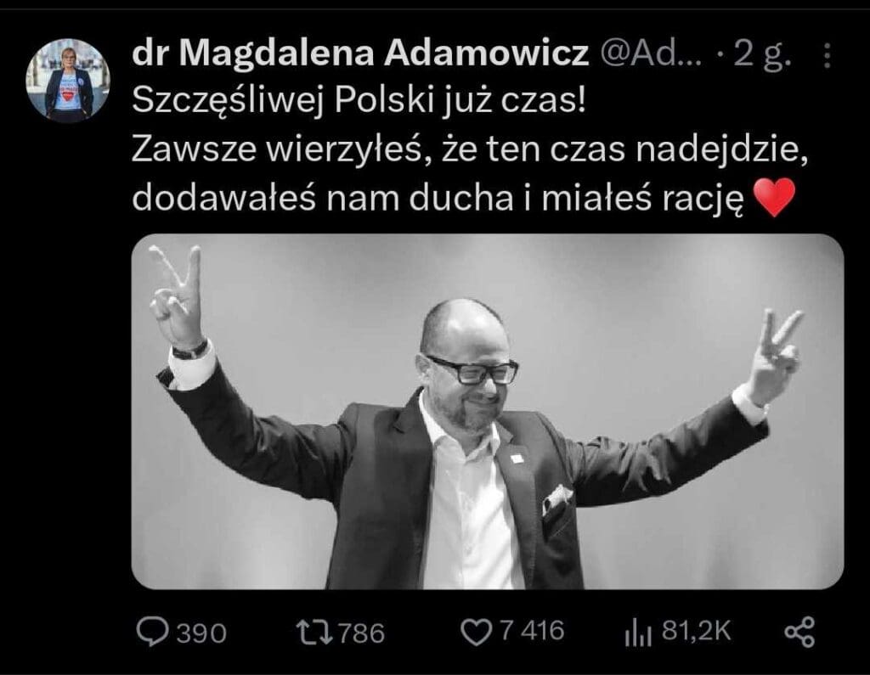Click the 7 416 likes count

[x=532, y=631]
